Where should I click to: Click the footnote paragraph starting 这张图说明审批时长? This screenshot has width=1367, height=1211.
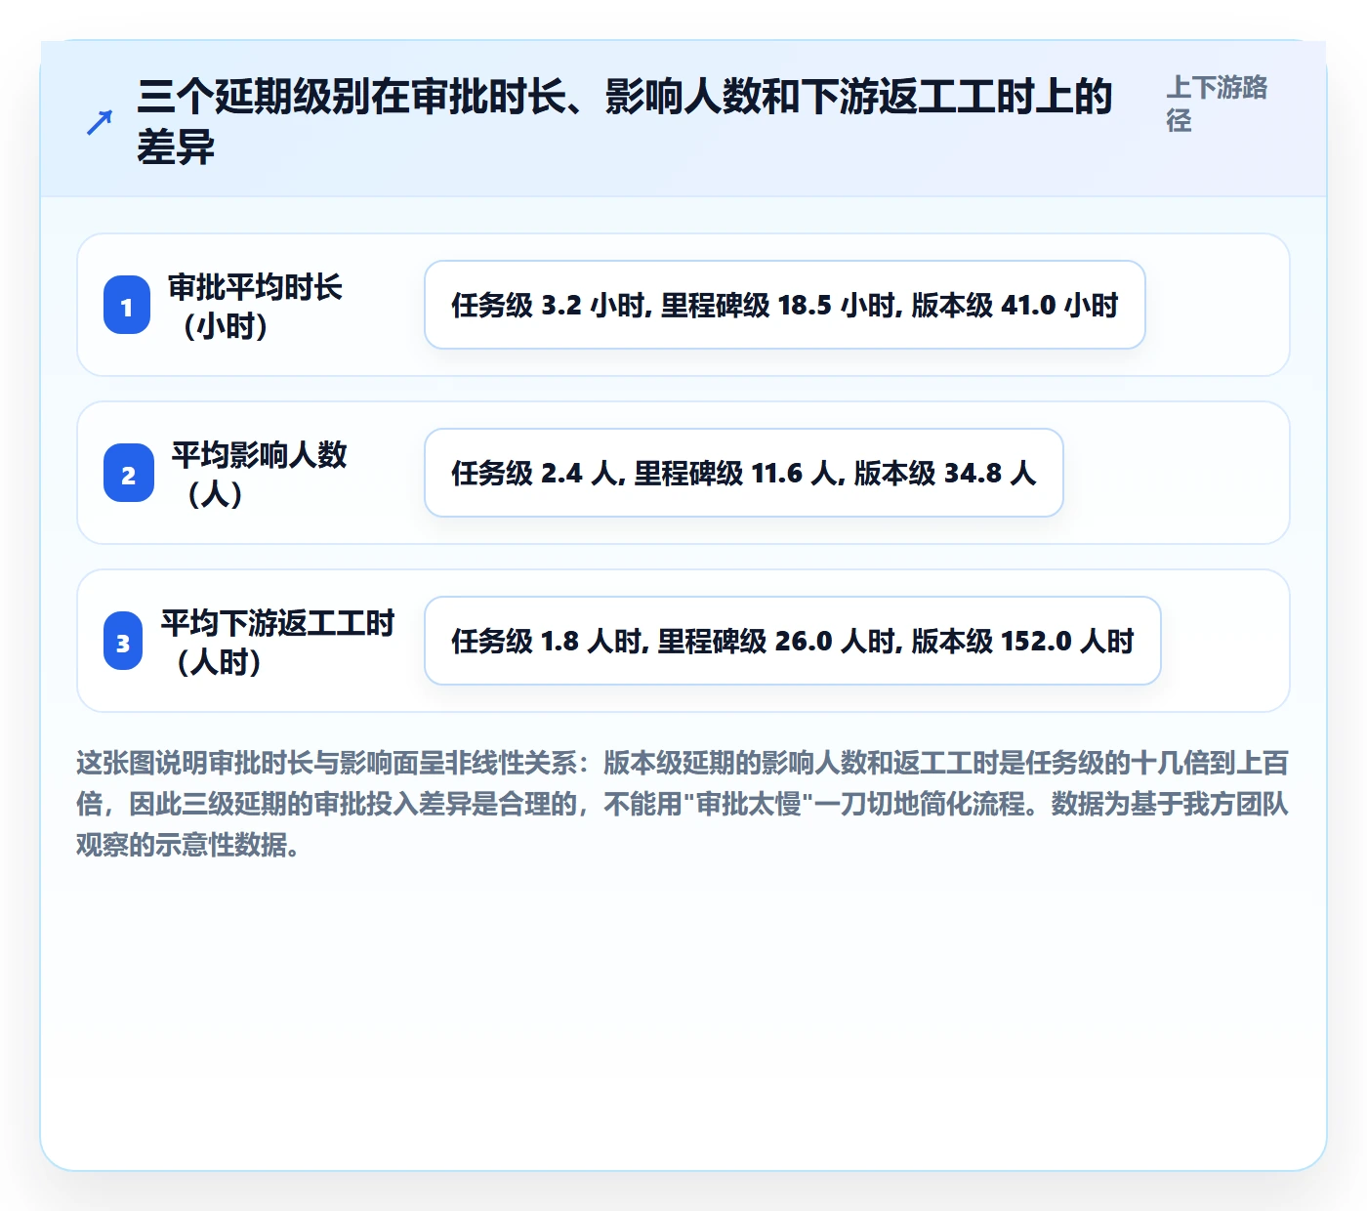pos(683,803)
